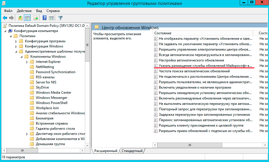Select policy Не подключаться к расположениям Центра обновления
This screenshot has width=269, height=162.
click(205, 77)
